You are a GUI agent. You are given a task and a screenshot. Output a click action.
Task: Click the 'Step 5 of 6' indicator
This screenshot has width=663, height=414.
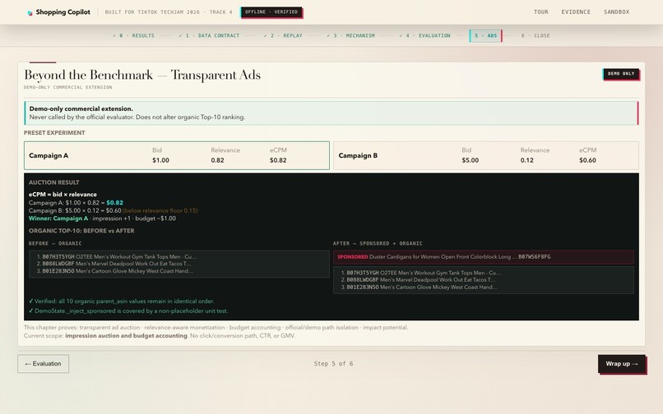click(333, 363)
